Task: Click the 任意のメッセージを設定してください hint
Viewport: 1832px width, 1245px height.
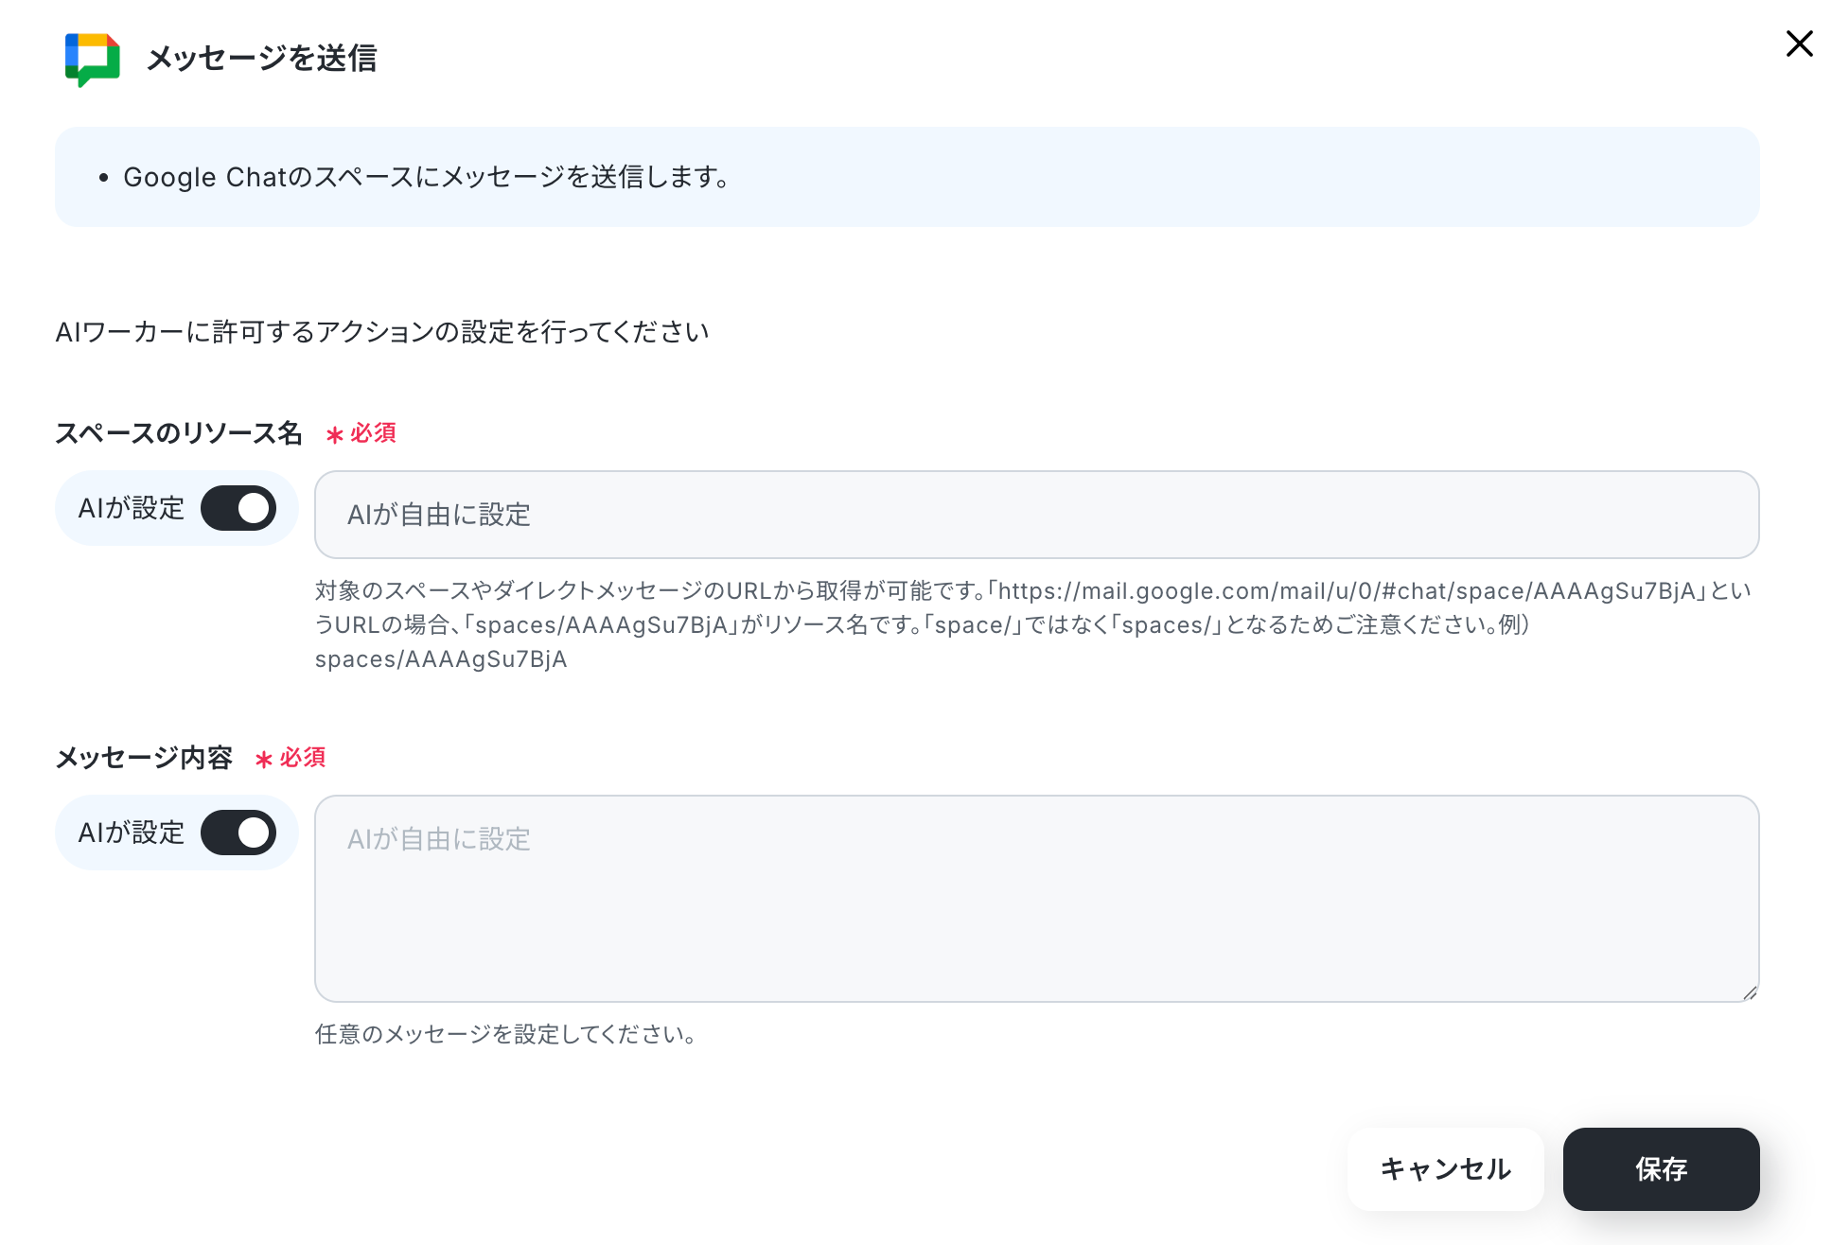Action: (x=507, y=1034)
